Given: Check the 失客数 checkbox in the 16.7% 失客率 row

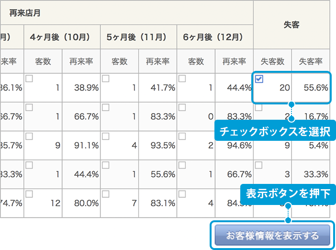Looking at the screenshot, I should pyautogui.click(x=259, y=108).
